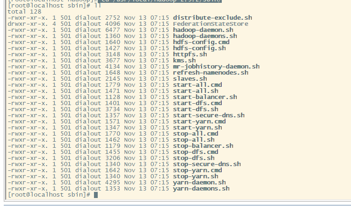The height and width of the screenshot is (206, 351).
Task: Click stop-balancer.sh file entry
Action: pyautogui.click(x=203, y=145)
